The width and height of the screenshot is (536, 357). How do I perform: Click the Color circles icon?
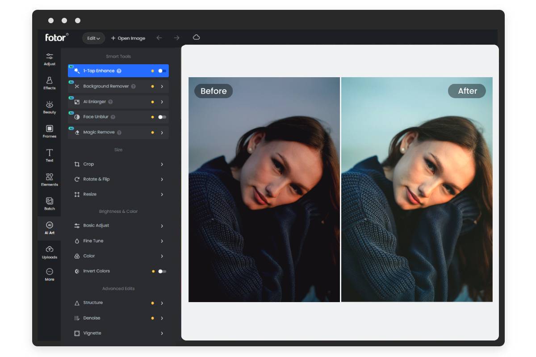pos(77,256)
